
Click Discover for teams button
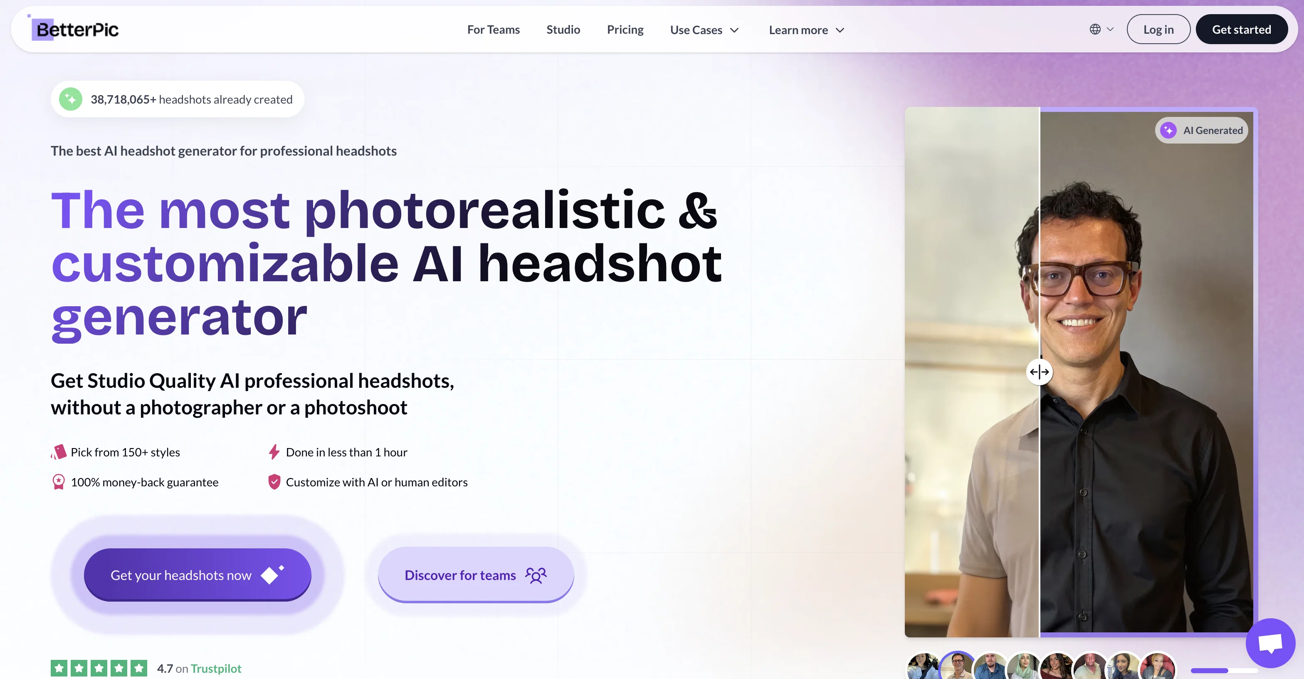pyautogui.click(x=476, y=575)
